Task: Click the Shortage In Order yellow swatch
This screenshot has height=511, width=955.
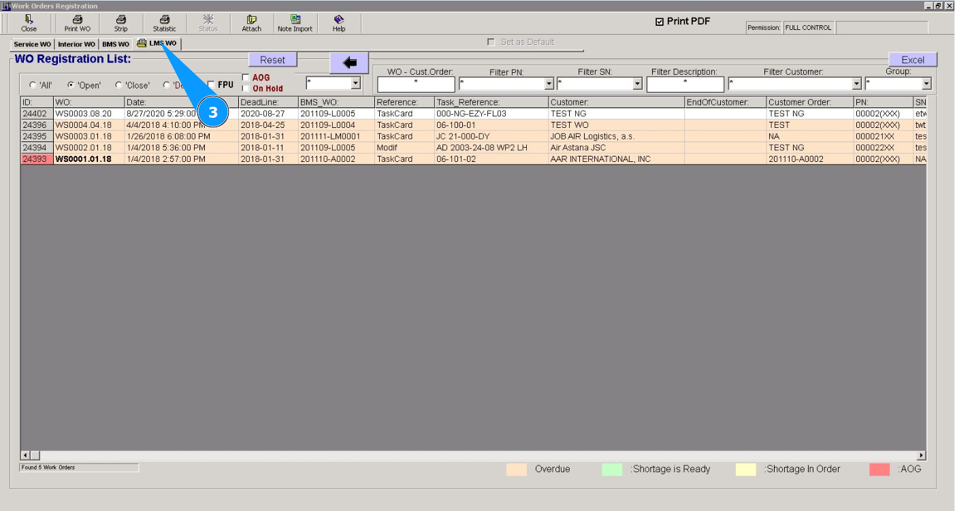Action: (746, 469)
